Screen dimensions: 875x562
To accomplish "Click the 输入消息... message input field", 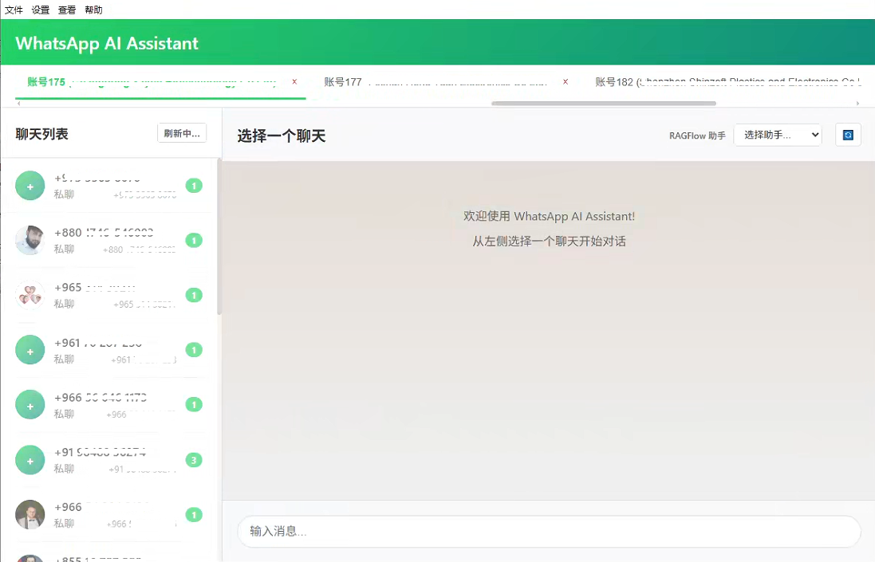I will click(549, 531).
